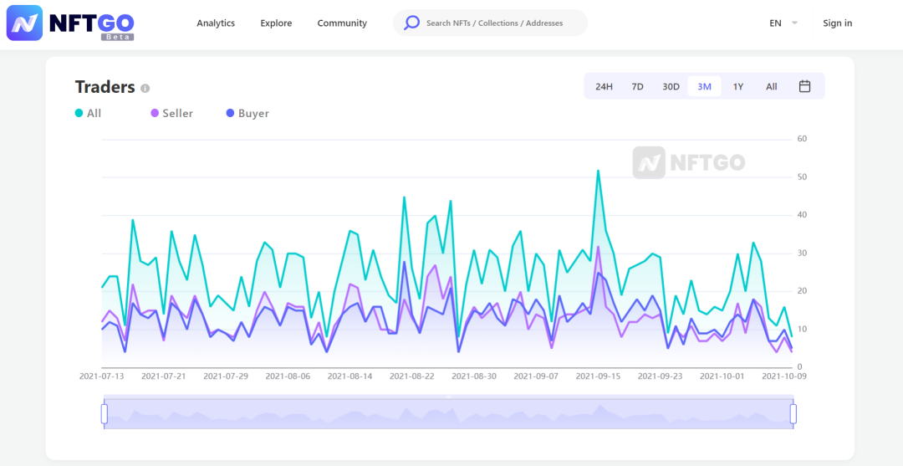Toggle the Buyer series legend
The image size is (903, 466).
[x=247, y=113]
